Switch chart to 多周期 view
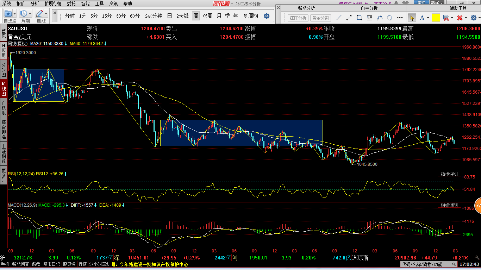The image size is (481, 270). pos(250,16)
